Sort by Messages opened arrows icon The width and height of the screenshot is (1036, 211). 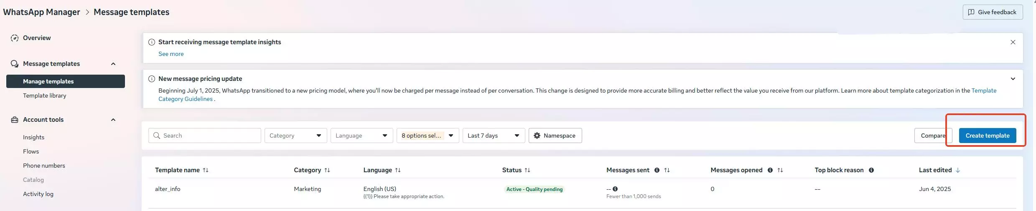780,170
